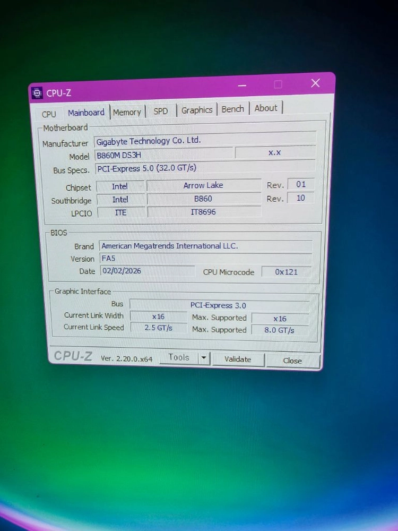398x531 pixels.
Task: Click the Manufacturer field Gigabyte Technology Co. Ltd.
Action: [205, 141]
